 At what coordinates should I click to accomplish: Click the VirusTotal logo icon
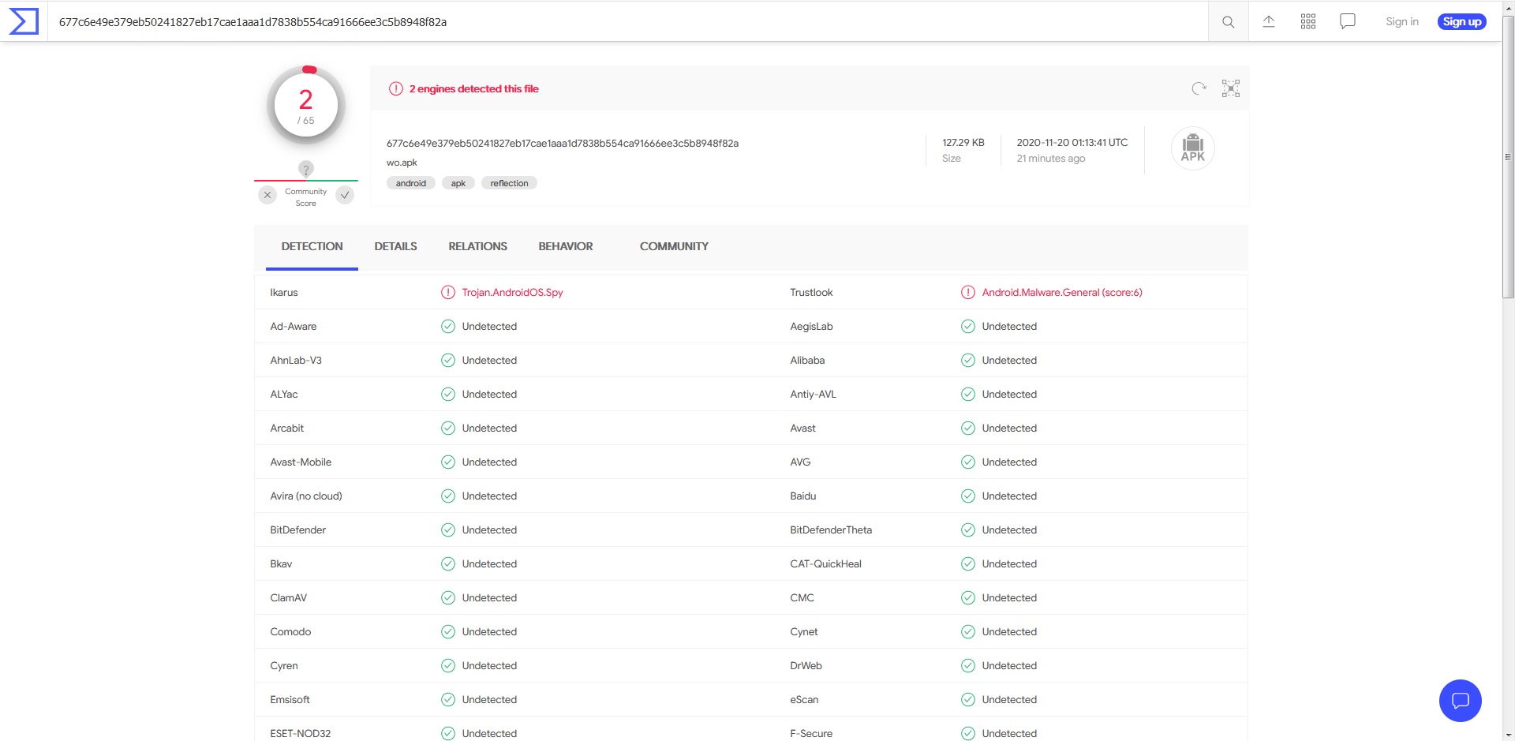[23, 21]
